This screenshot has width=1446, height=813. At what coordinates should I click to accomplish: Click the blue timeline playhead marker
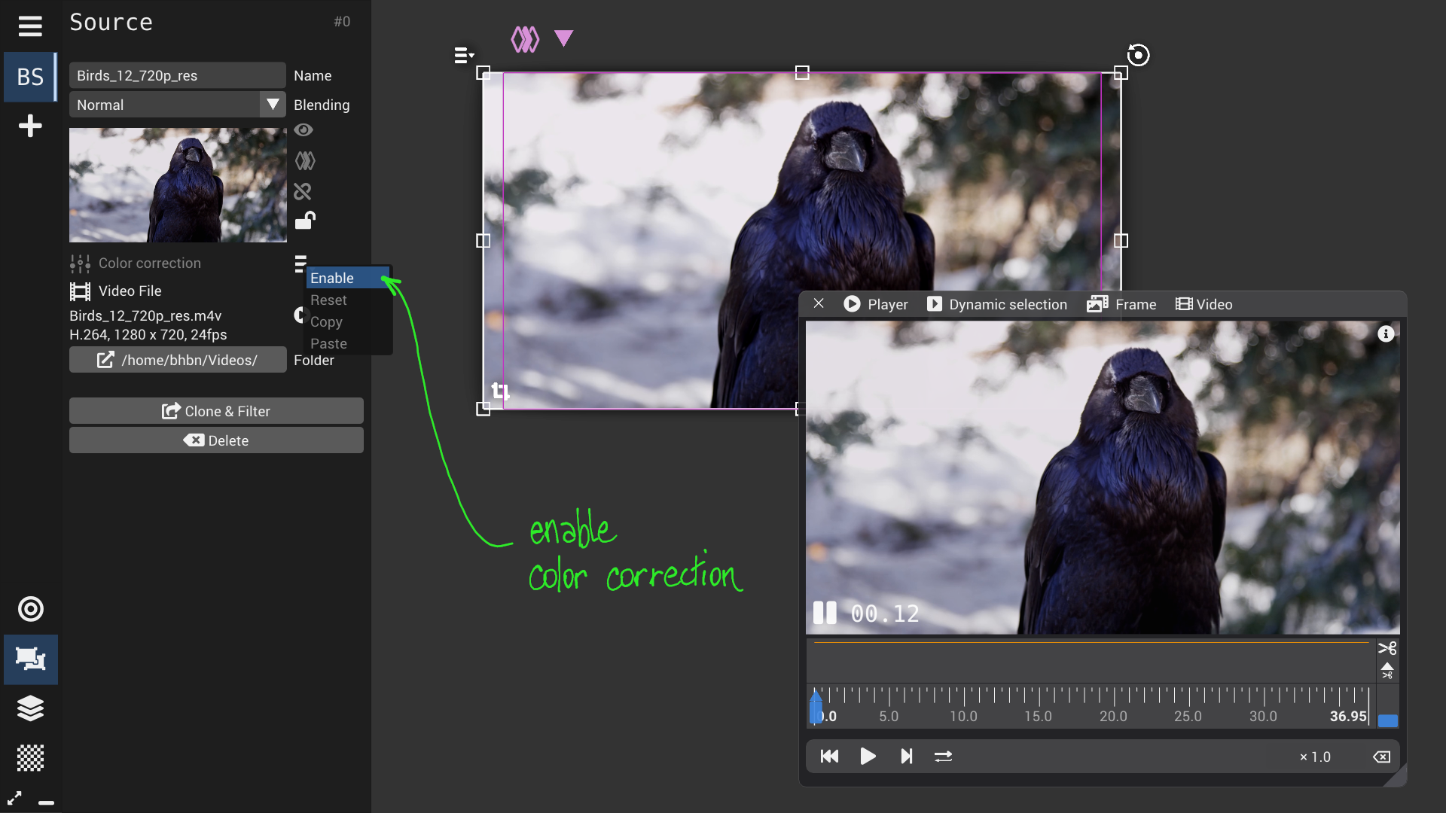pos(816,708)
